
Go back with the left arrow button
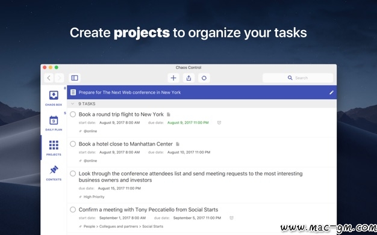49,78
